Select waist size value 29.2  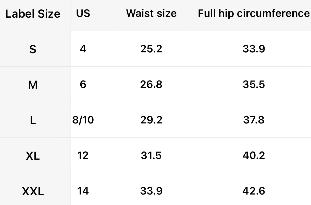(151, 120)
